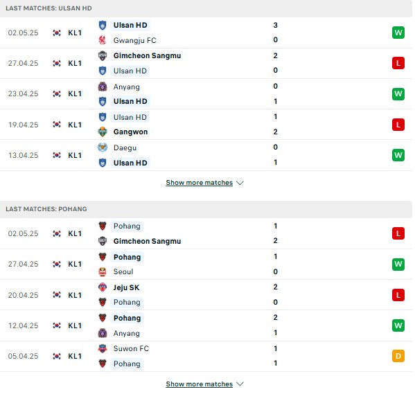Image resolution: width=415 pixels, height=394 pixels.
Task: Click the green W badge for Ulsan vs Gwangju
Action: pos(398,33)
